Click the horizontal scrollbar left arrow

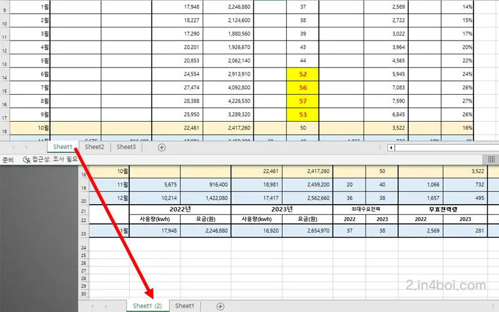coord(391,148)
